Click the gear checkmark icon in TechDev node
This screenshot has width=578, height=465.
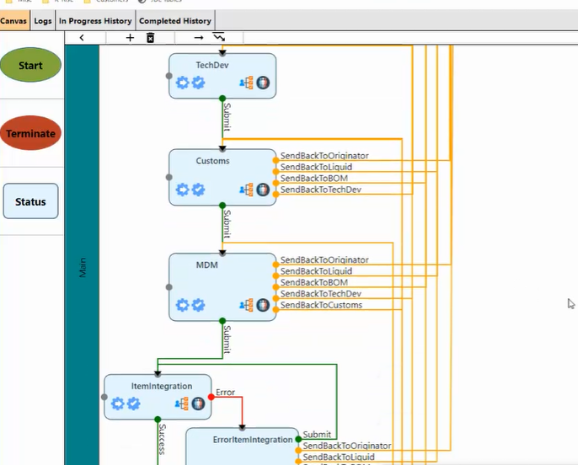(x=198, y=83)
